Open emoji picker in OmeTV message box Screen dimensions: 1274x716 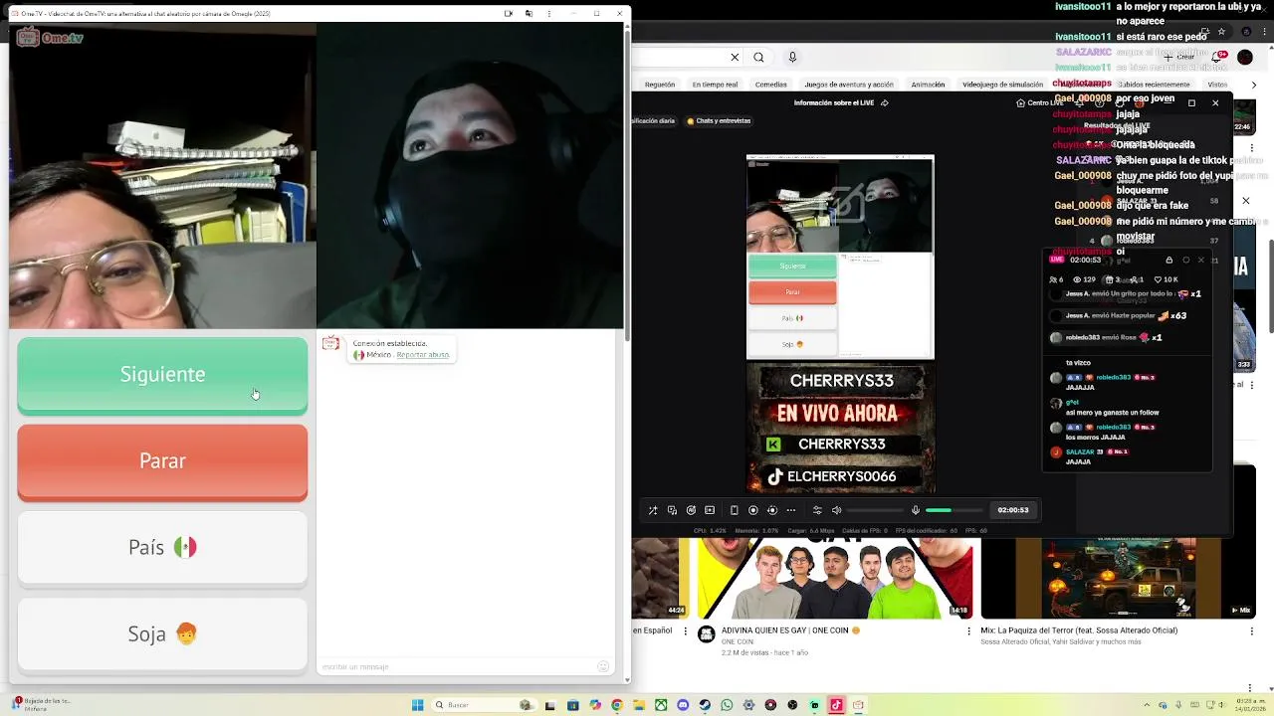click(603, 666)
